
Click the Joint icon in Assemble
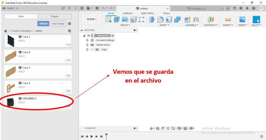coord(196,20)
